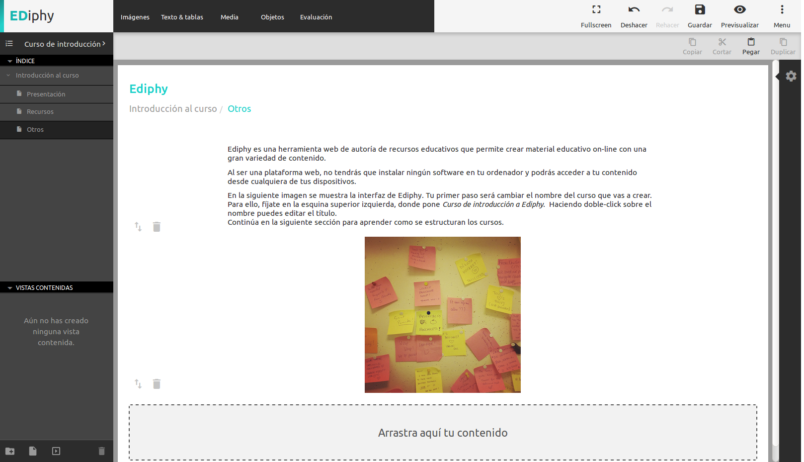The height and width of the screenshot is (462, 804).
Task: Delete the text box with trash icon
Action: 157,227
